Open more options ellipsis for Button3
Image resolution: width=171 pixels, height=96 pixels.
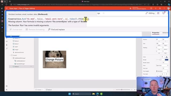31,66
